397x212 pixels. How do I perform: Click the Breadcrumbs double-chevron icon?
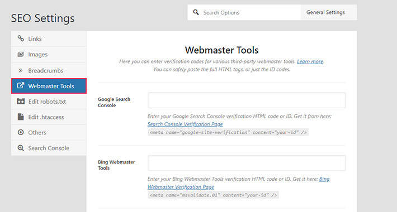click(21, 70)
